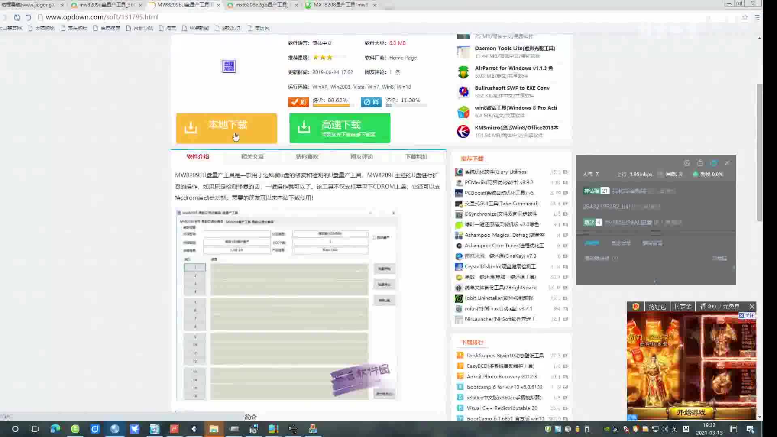The width and height of the screenshot is (777, 437).
Task: Switch to the MXT8208量产工具 tab
Action: point(341,5)
